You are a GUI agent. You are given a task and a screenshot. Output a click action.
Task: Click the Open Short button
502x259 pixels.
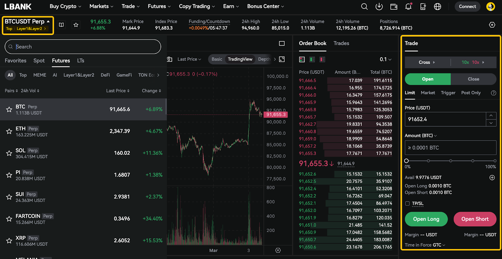[x=475, y=219]
